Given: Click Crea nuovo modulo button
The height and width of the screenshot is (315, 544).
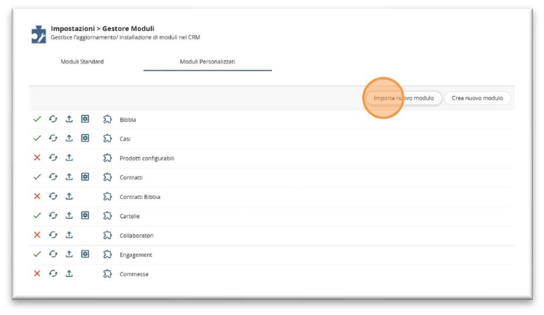Looking at the screenshot, I should point(477,98).
